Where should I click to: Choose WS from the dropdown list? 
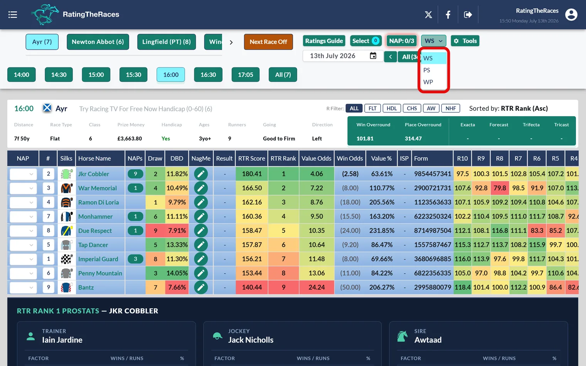point(434,58)
